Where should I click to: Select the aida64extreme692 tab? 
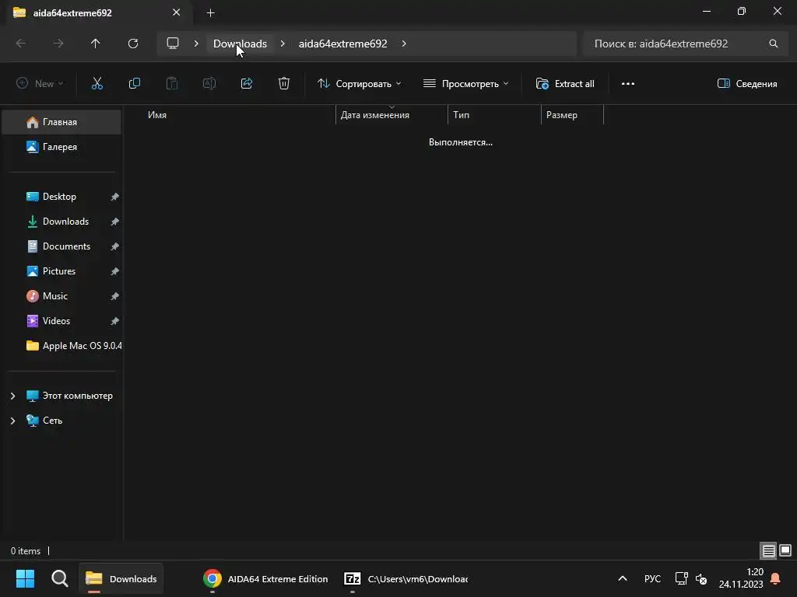[97, 12]
